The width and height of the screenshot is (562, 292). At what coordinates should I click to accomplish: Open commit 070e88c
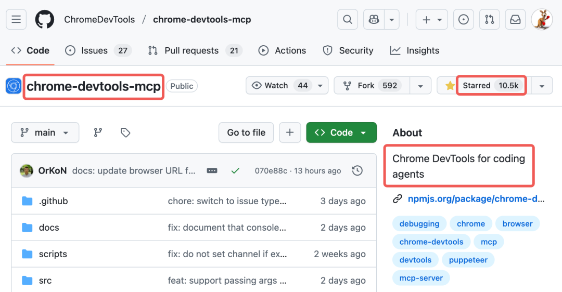pos(271,171)
